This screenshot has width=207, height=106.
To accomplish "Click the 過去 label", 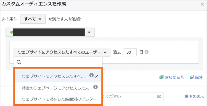I will point(117,52).
